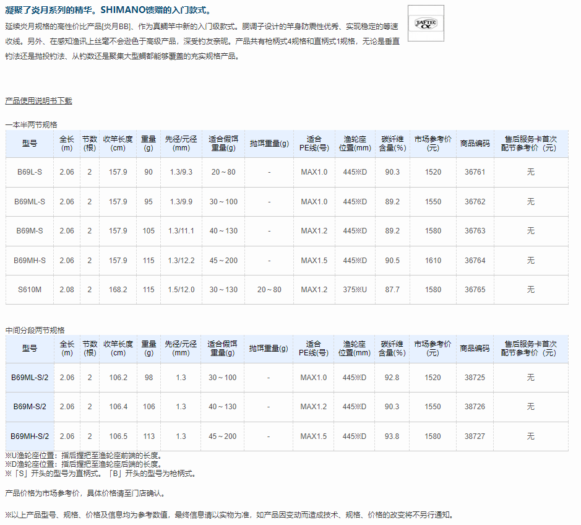Click carbon content value 92.8
This screenshot has width=581, height=525.
coord(392,378)
